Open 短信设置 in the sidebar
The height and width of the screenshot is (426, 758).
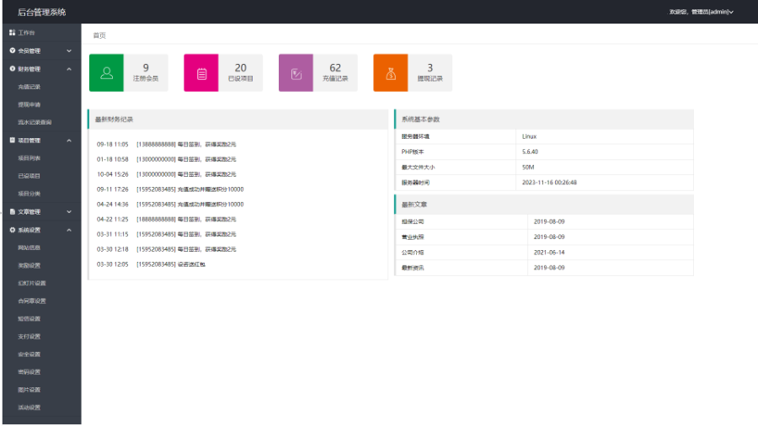pos(29,319)
